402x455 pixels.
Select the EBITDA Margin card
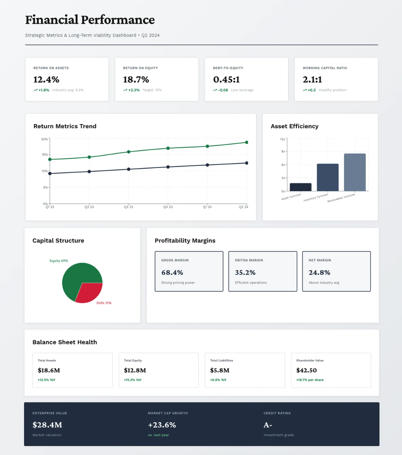click(x=262, y=271)
